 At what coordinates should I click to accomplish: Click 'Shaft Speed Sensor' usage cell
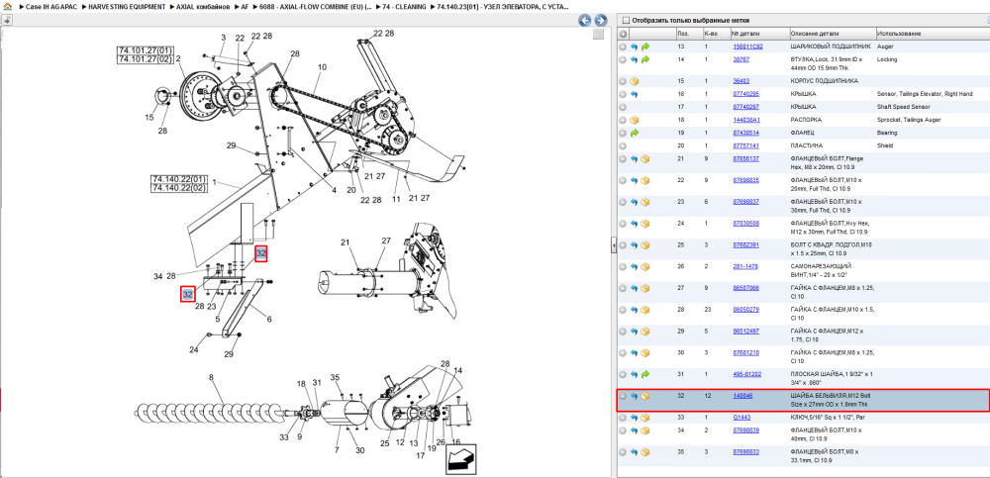(x=904, y=107)
